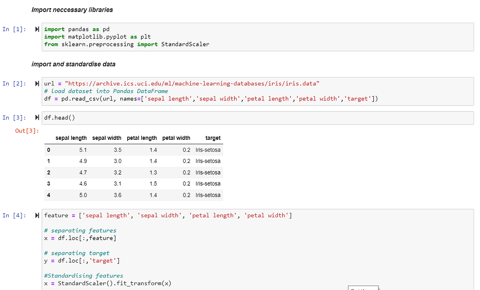
Task: Click the sepal width value 3.1
Action: [x=118, y=184]
